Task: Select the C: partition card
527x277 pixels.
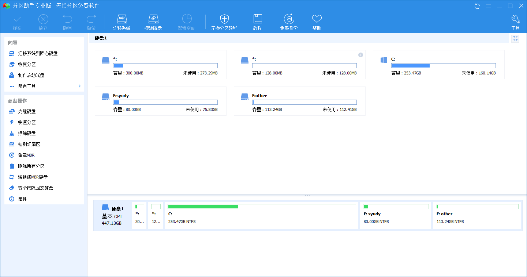Action: click(439, 65)
